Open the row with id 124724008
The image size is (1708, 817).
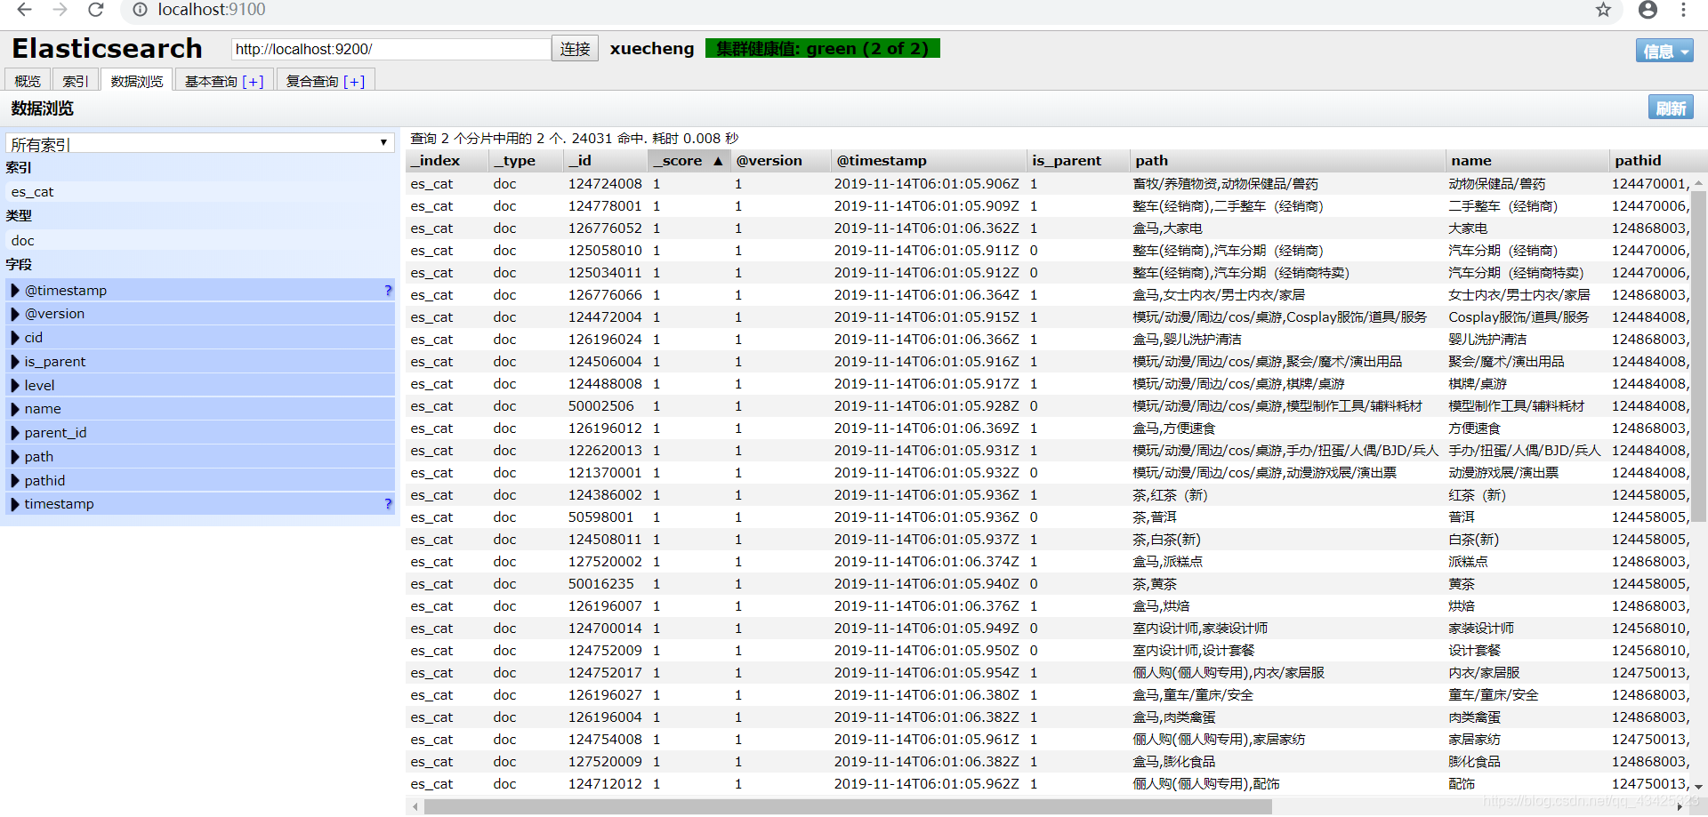605,184
